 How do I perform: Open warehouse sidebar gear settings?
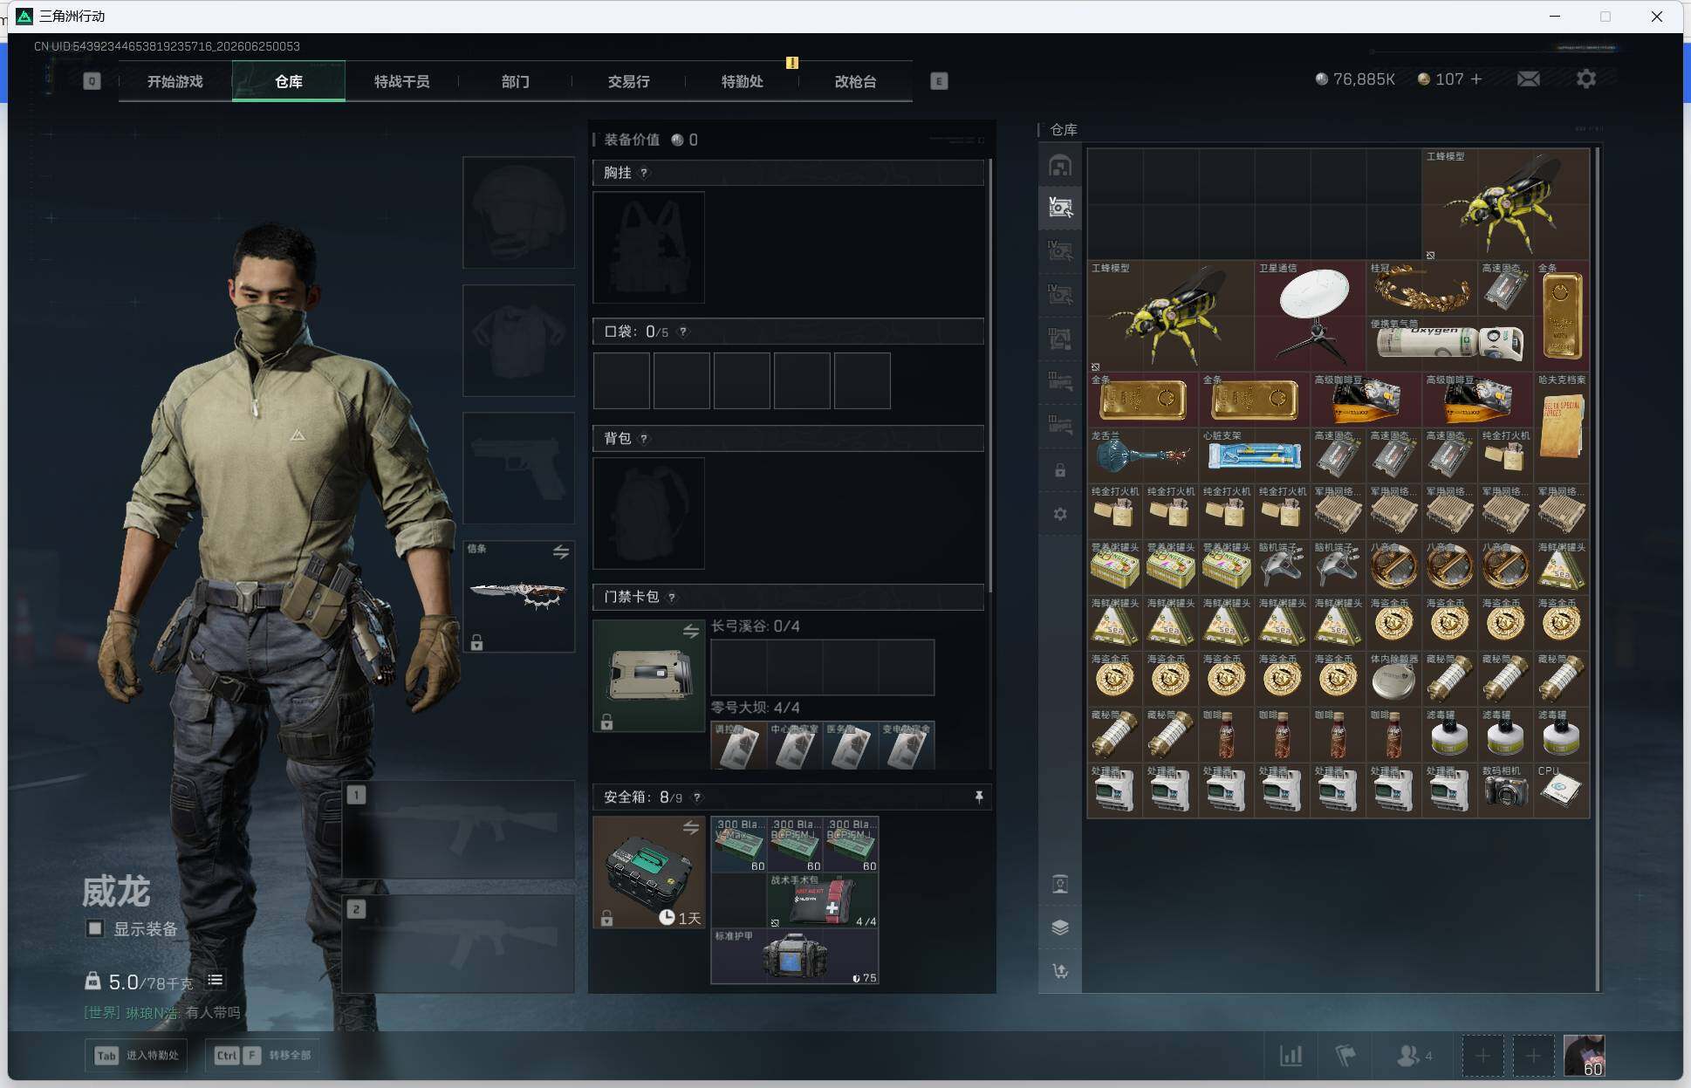(1060, 514)
